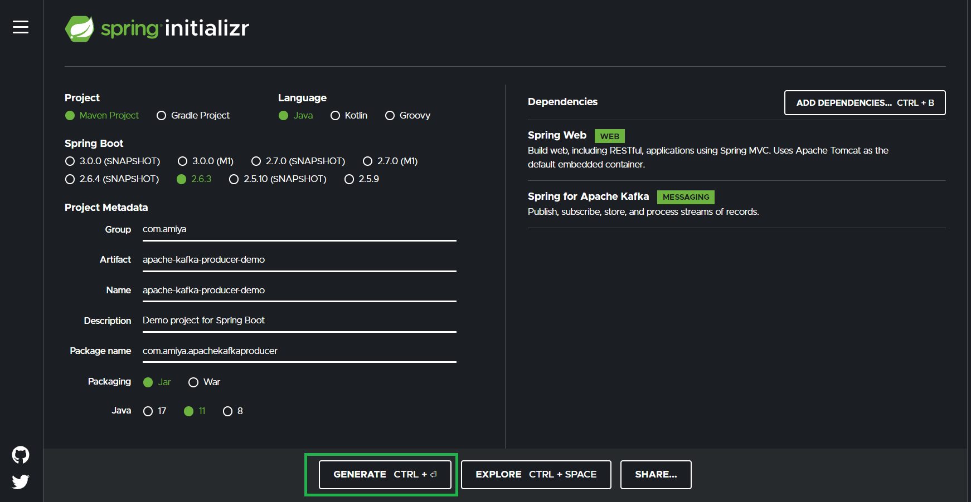Click the Spring Initializr logo
Screen dimensions: 971x502
[157, 28]
